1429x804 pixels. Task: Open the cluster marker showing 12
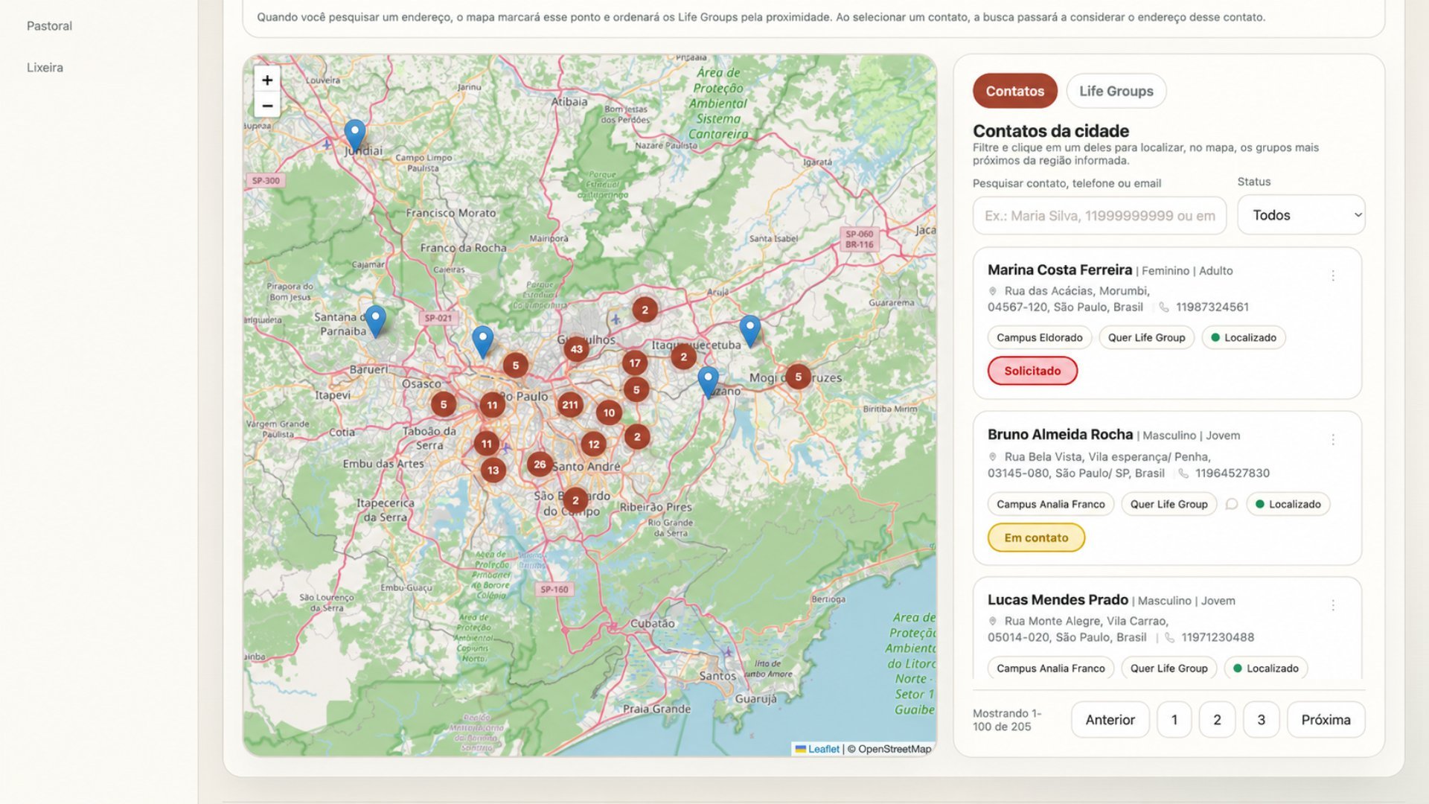point(593,444)
